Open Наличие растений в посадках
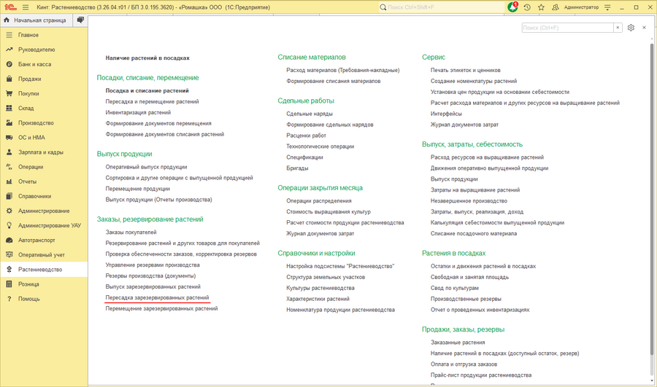The height and width of the screenshot is (387, 657). [x=147, y=58]
